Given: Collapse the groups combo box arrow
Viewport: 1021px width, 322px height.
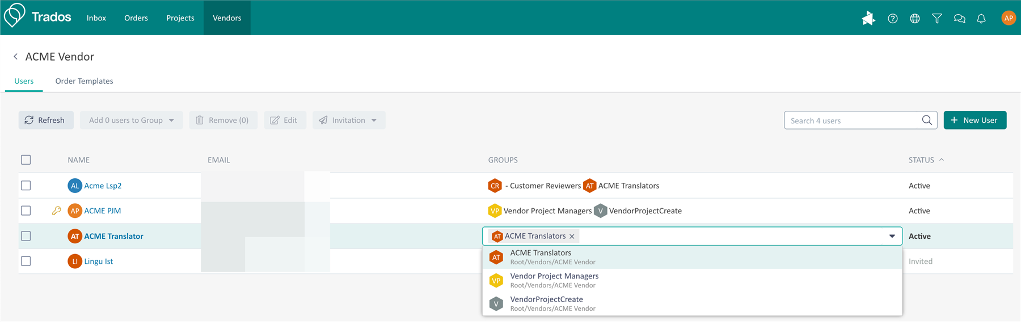Looking at the screenshot, I should 892,236.
